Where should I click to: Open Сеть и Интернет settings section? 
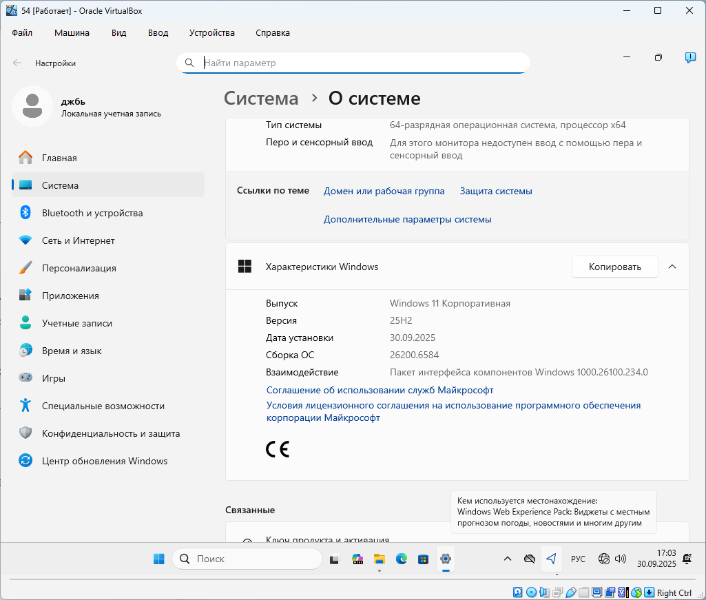[x=78, y=240]
